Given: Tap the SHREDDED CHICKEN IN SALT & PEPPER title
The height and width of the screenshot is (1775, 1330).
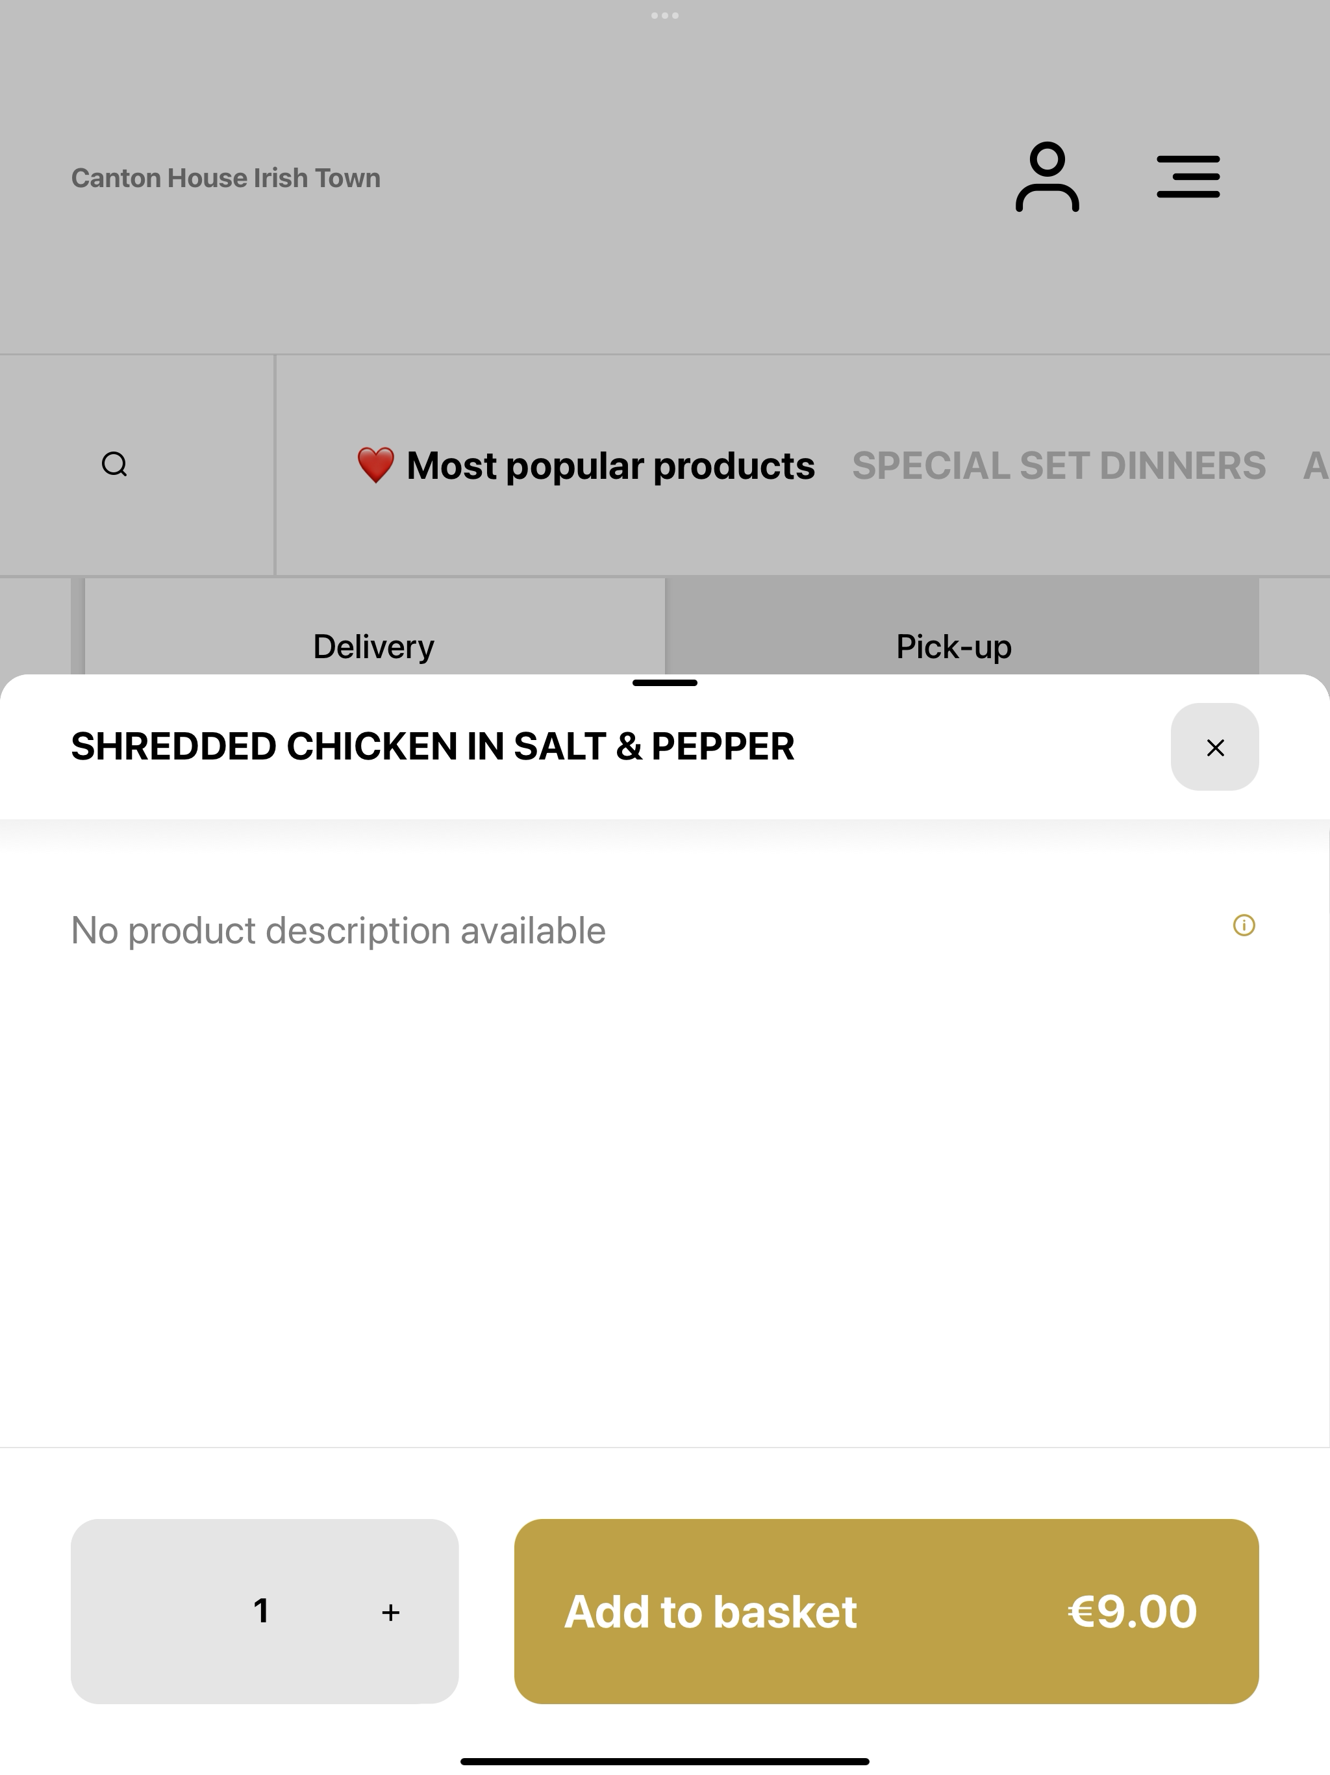Looking at the screenshot, I should pos(433,747).
